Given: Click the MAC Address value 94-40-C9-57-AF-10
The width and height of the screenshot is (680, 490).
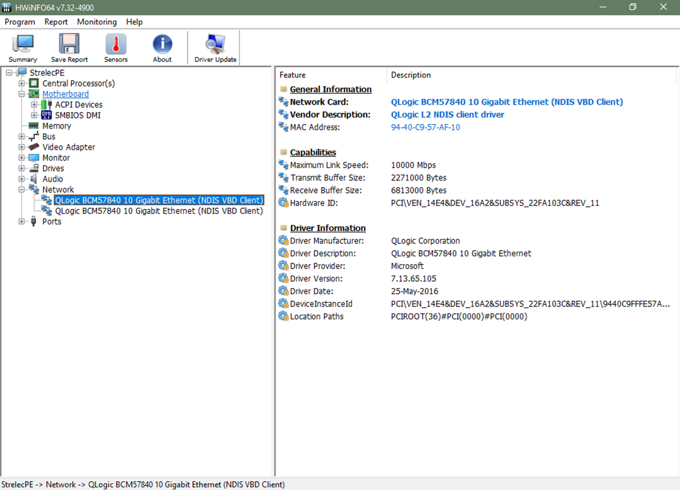Looking at the screenshot, I should pyautogui.click(x=426, y=127).
